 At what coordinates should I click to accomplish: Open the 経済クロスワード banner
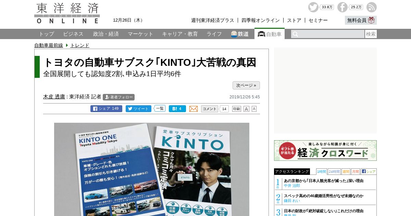coord(325,151)
